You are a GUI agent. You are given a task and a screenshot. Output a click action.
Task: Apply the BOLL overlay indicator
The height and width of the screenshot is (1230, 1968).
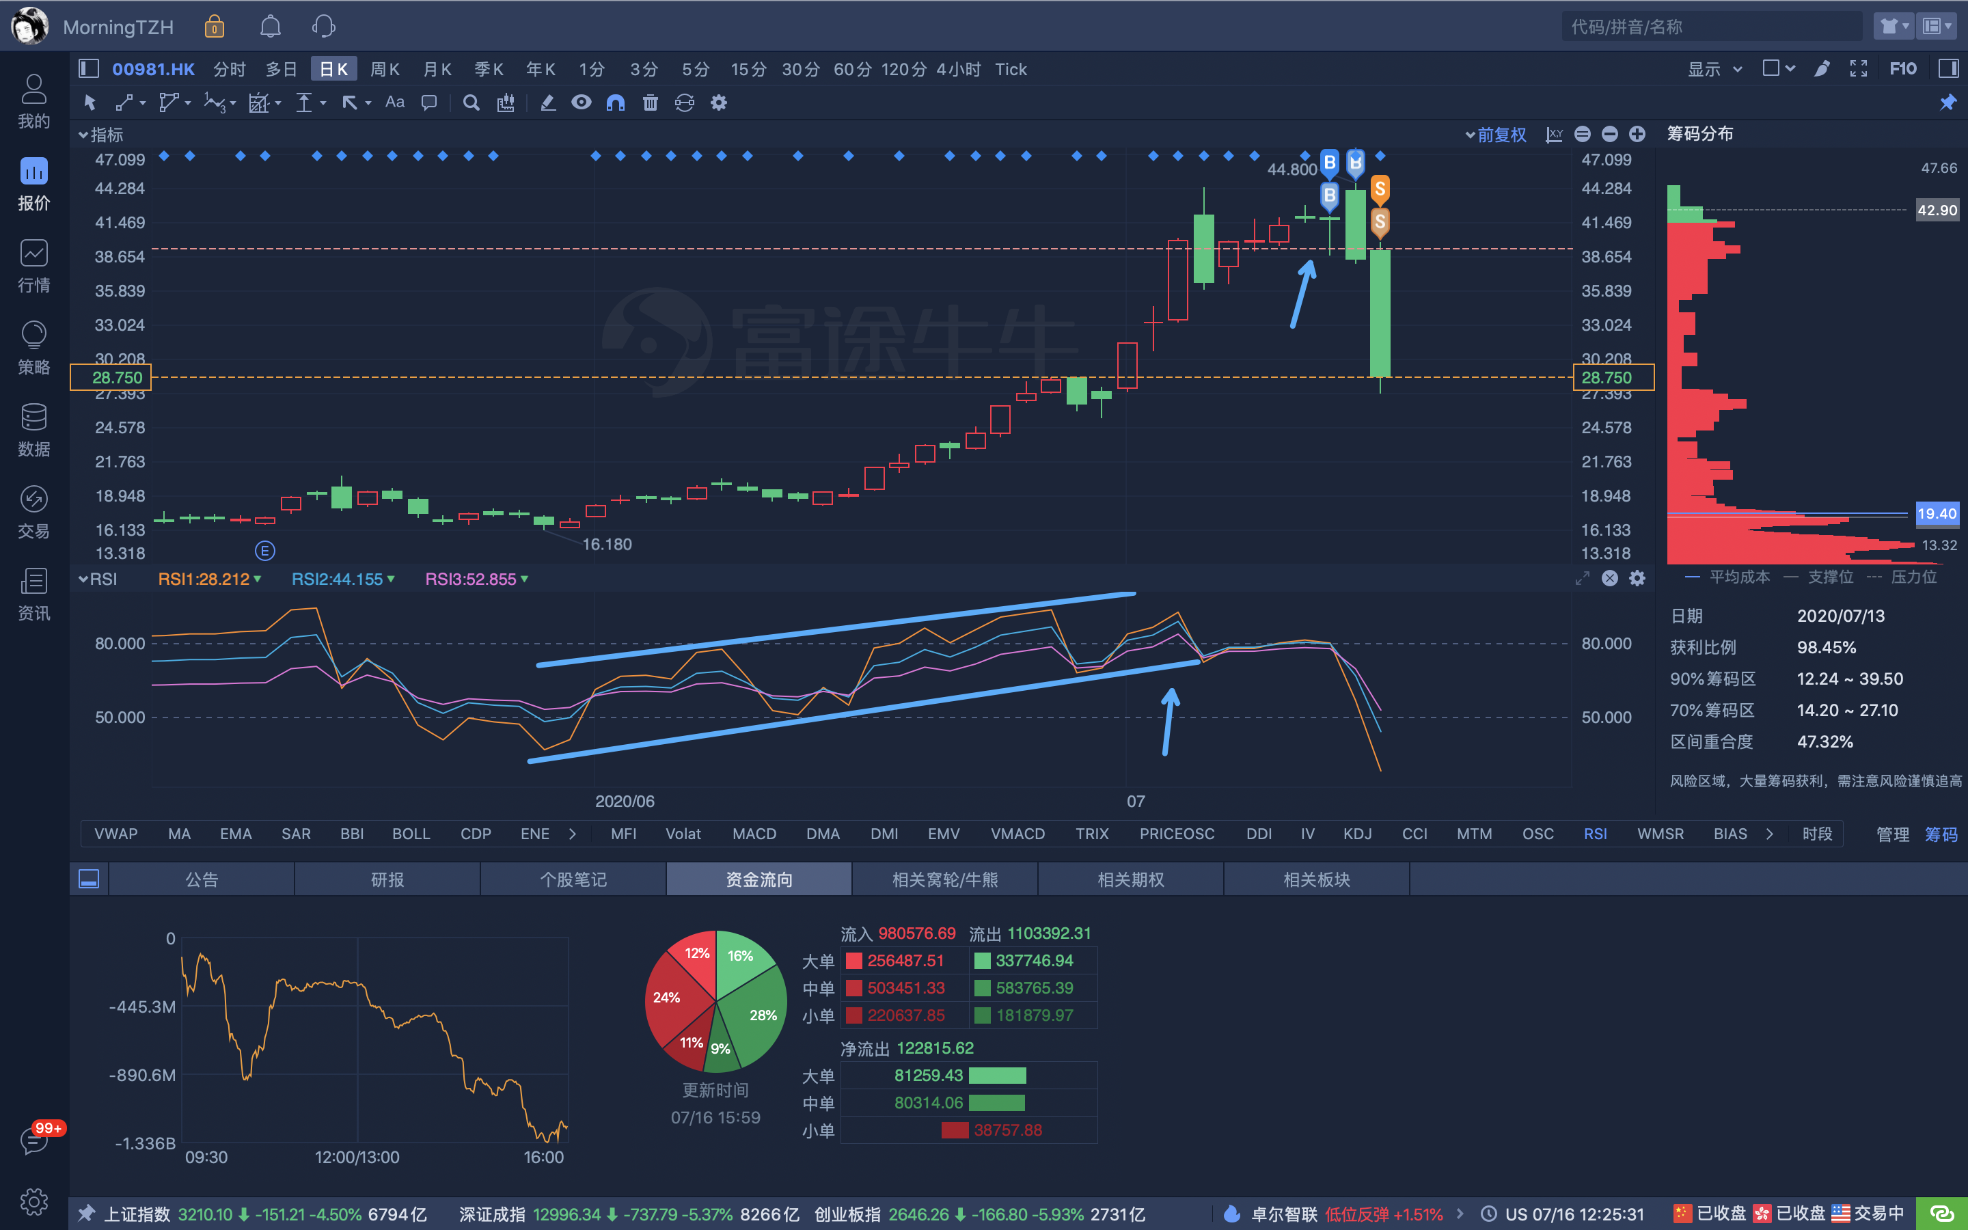411,834
